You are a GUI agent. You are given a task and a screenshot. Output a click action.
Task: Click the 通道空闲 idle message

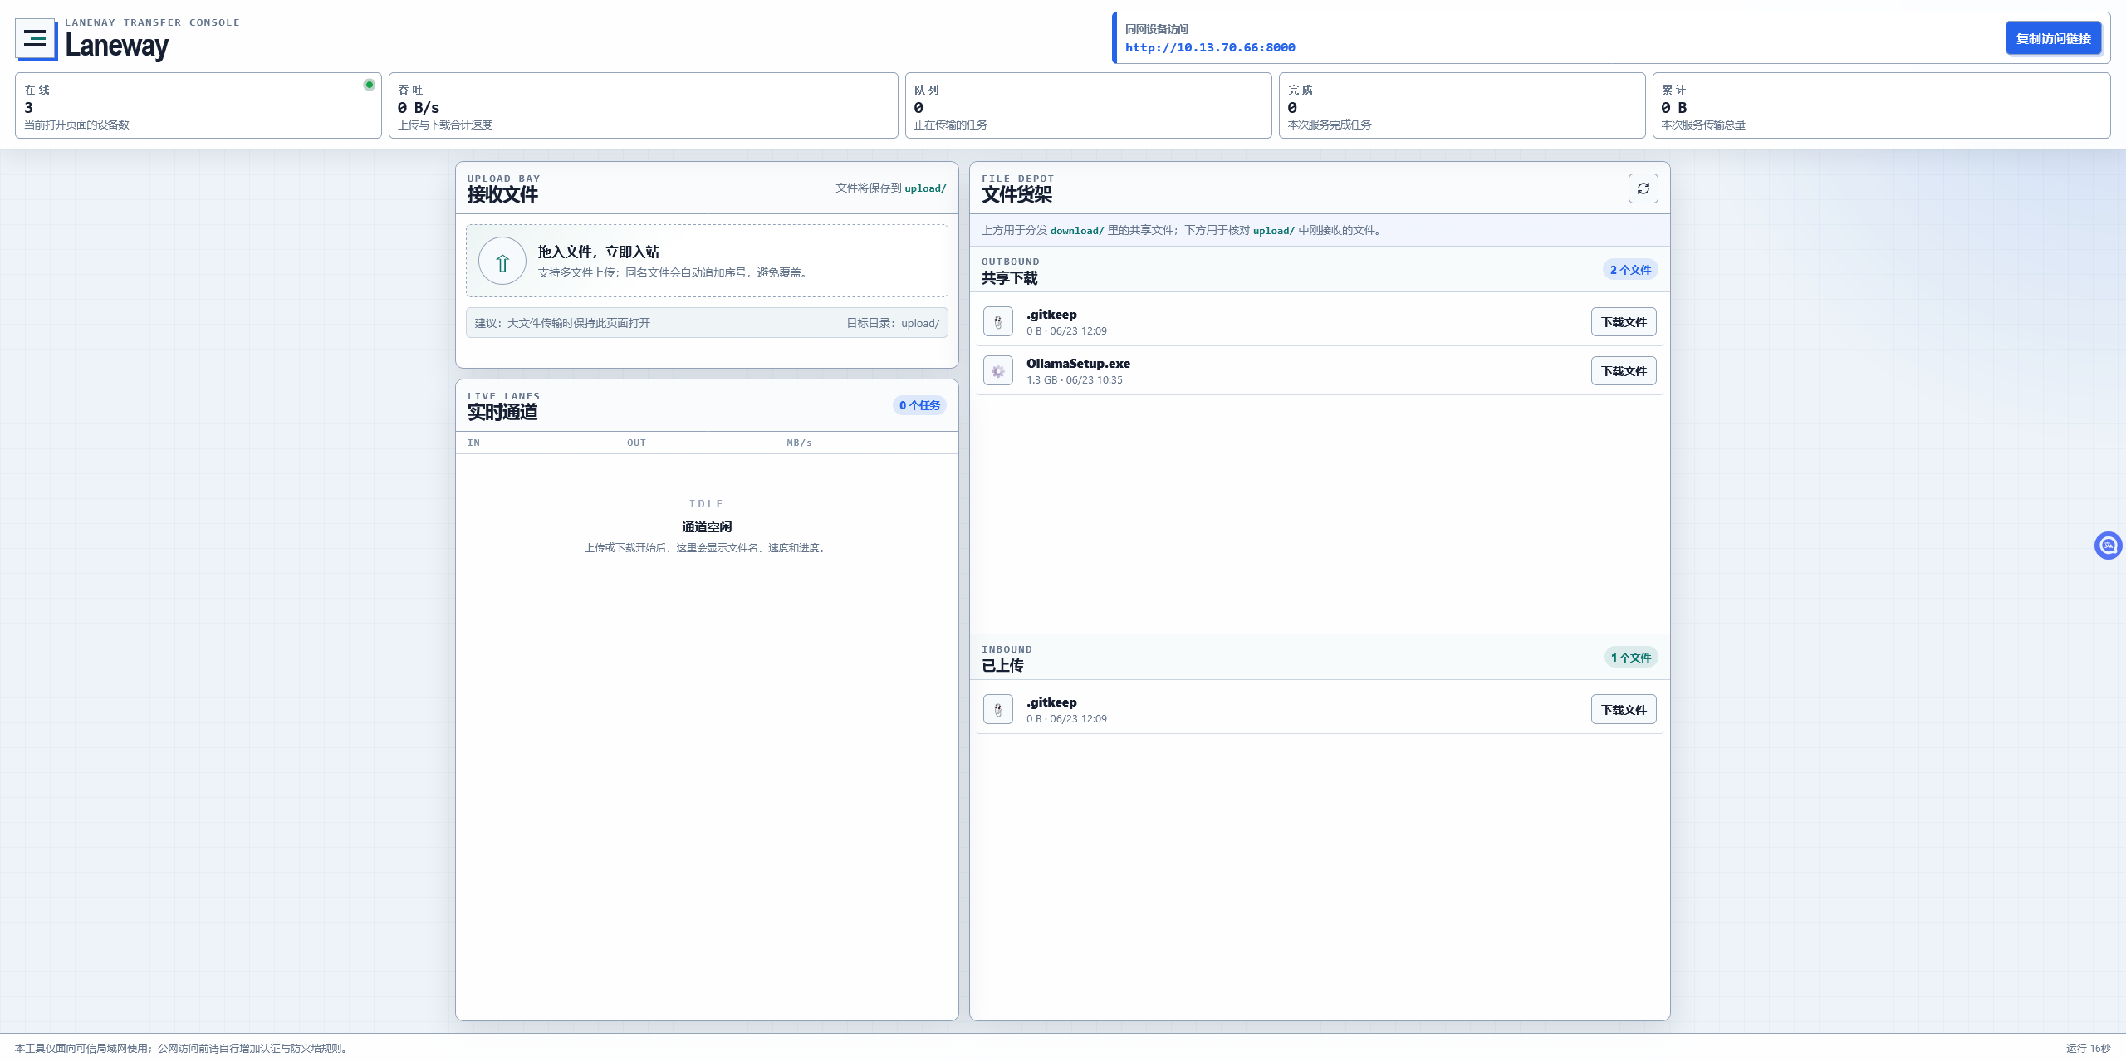[x=707, y=527]
